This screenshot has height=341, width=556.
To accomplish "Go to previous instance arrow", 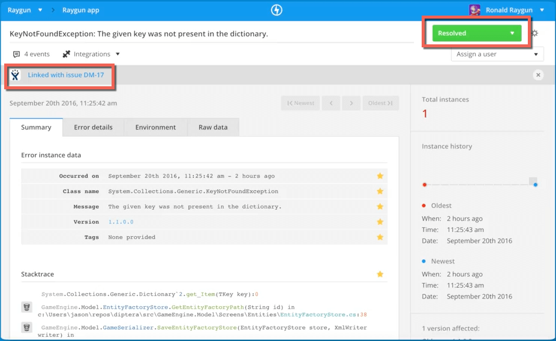I will [331, 103].
